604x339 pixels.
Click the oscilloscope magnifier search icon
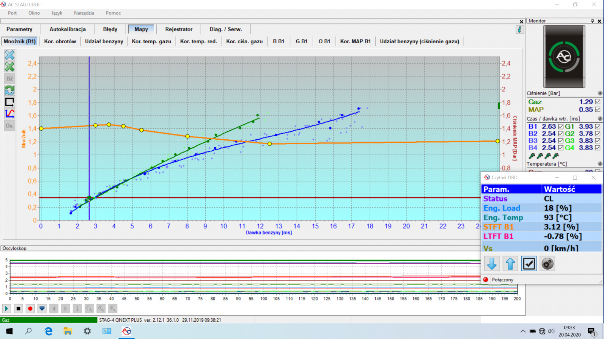coord(89,308)
